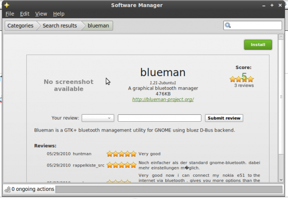The height and width of the screenshot is (199, 288).
Task: Open the Help menu
Action: point(59,14)
